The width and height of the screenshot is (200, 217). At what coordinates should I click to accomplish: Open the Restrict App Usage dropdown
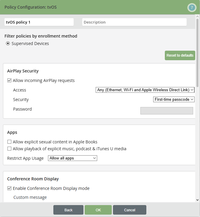point(72,158)
